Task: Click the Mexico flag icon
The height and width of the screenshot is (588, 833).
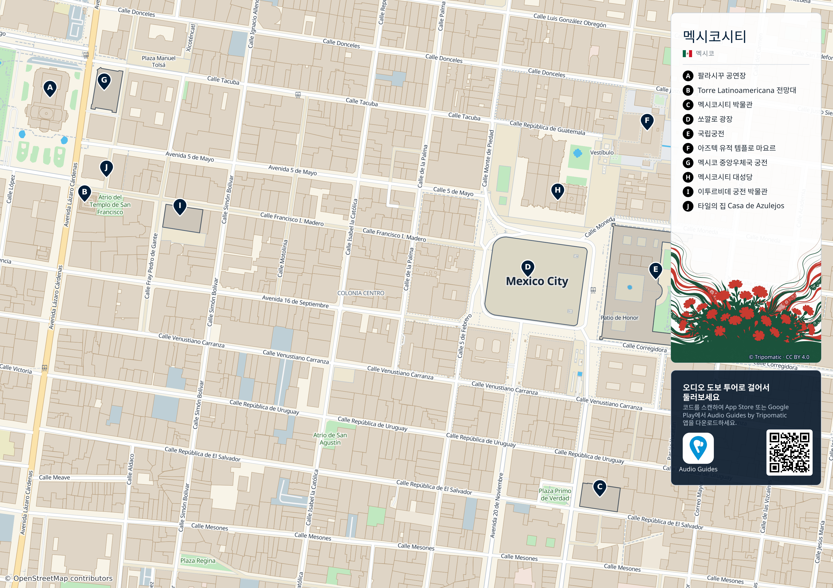Action: (687, 54)
